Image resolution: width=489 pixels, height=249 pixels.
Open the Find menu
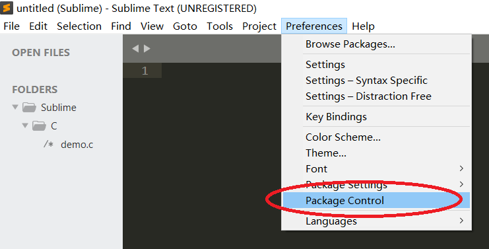tap(121, 26)
